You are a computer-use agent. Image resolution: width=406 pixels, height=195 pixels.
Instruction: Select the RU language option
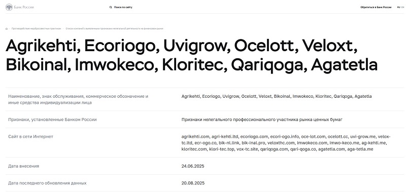pos(399,8)
